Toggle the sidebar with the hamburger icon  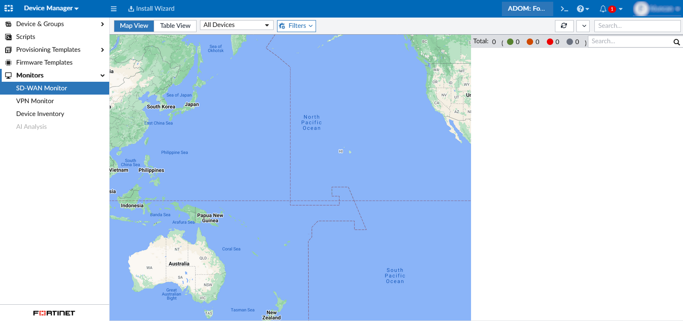point(113,9)
